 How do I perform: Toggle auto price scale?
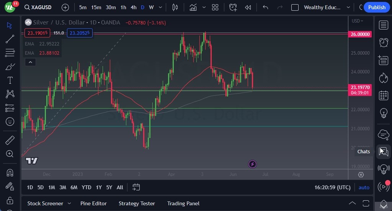[364, 187]
